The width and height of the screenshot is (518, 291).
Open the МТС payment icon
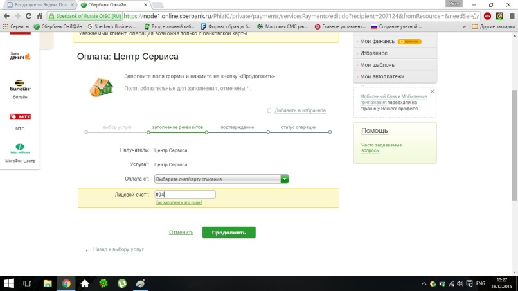coord(20,118)
